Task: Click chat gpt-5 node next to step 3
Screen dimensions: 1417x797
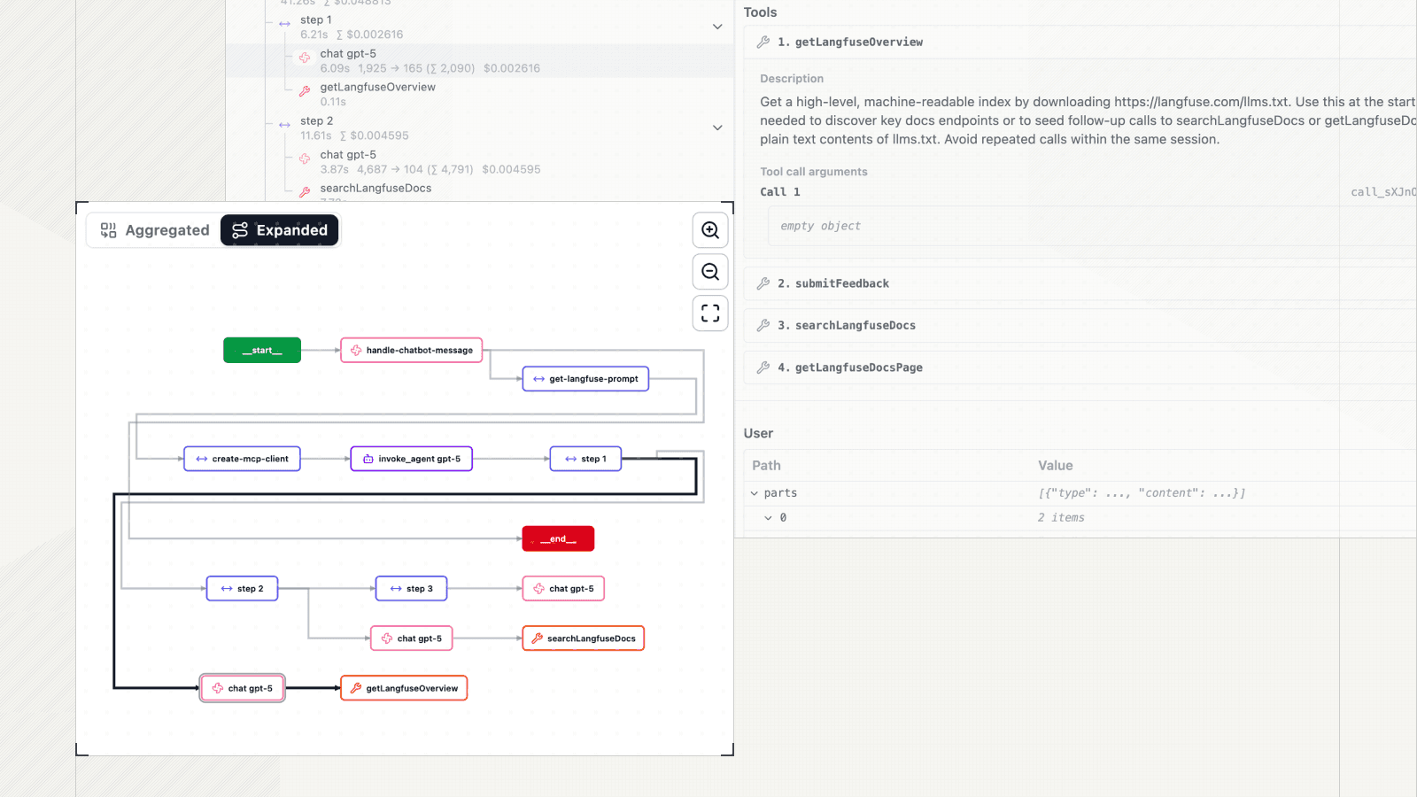Action: (x=563, y=589)
